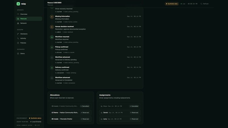The width and height of the screenshot is (228, 128).
Task: Select the Human decision received title
Action: click(x=64, y=27)
